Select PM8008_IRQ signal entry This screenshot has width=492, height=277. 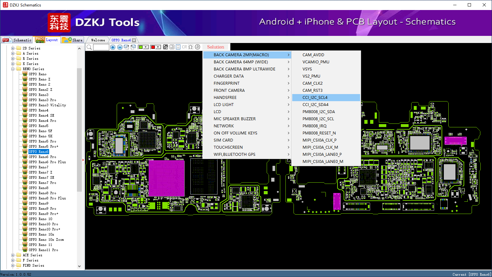[x=326, y=126]
